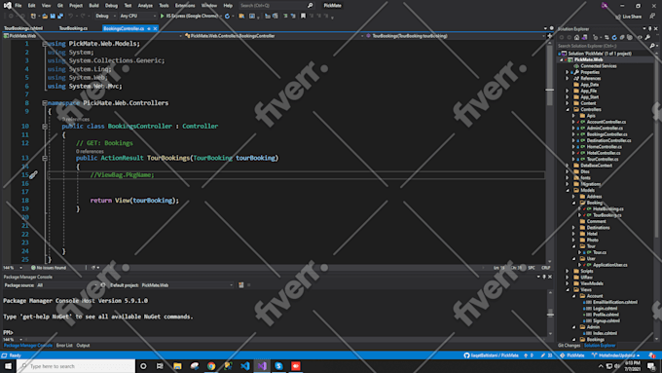Open File Explorer from the taskbar

pyautogui.click(x=177, y=366)
